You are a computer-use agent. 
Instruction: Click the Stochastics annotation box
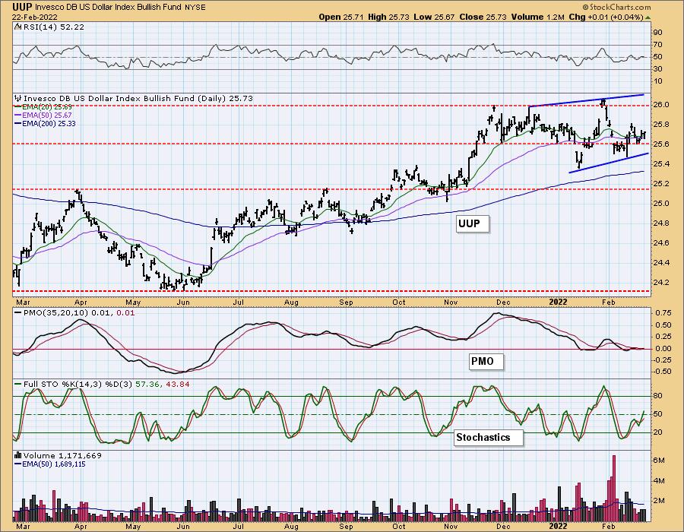[488, 437]
